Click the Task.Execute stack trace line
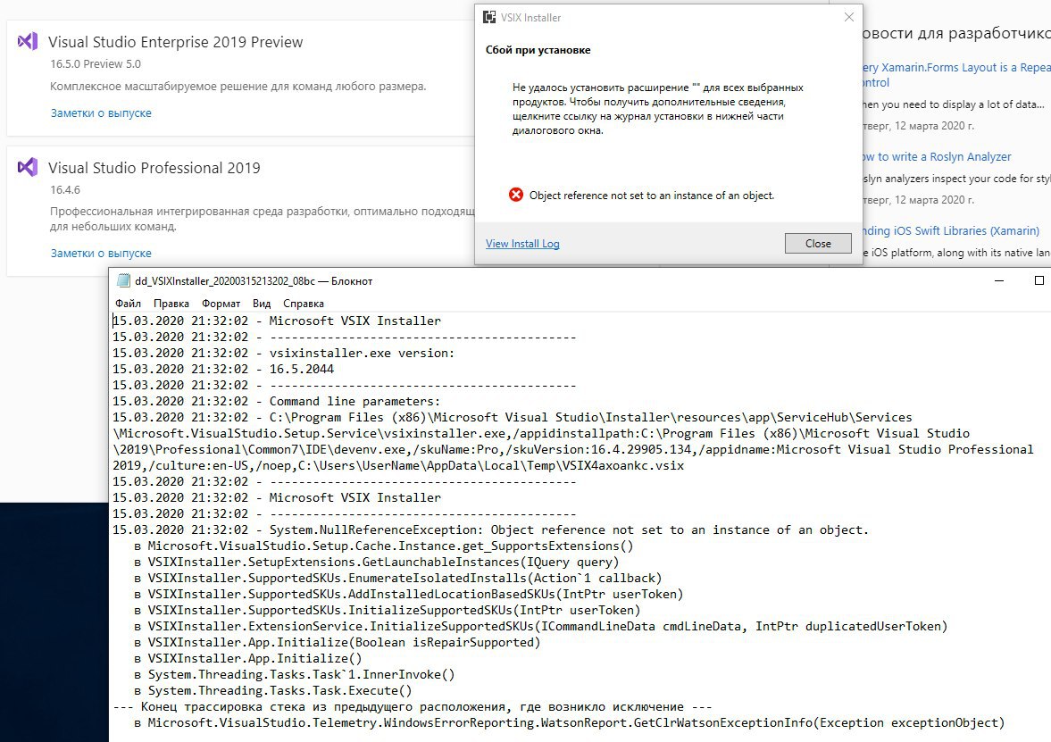 click(x=273, y=691)
